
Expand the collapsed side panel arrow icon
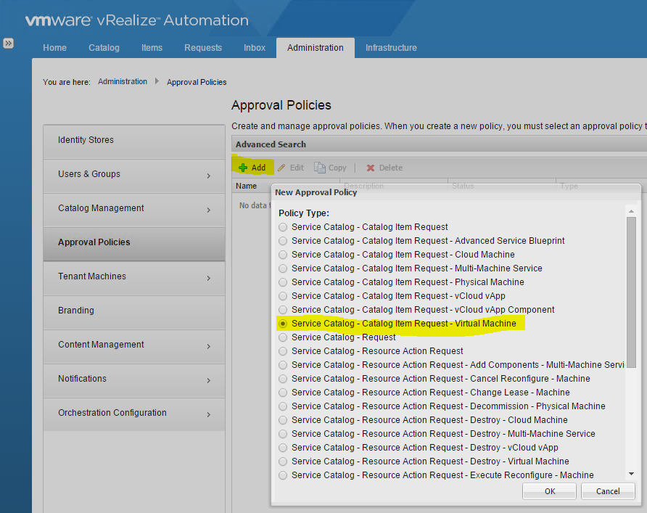(x=8, y=43)
